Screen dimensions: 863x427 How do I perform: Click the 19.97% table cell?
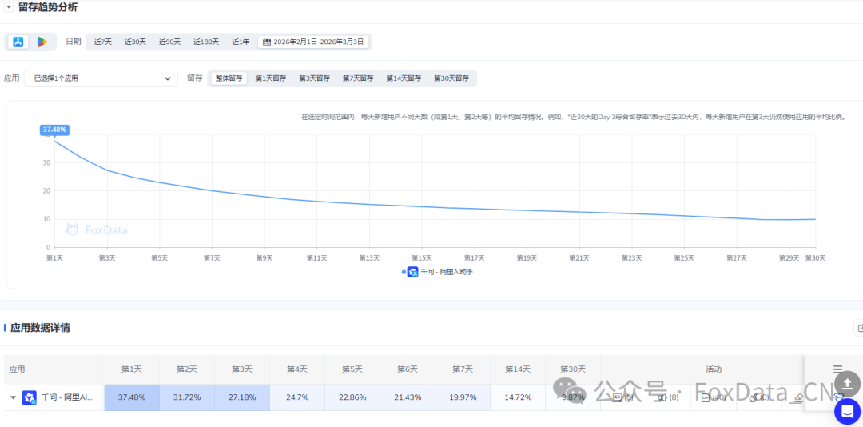pos(463,397)
